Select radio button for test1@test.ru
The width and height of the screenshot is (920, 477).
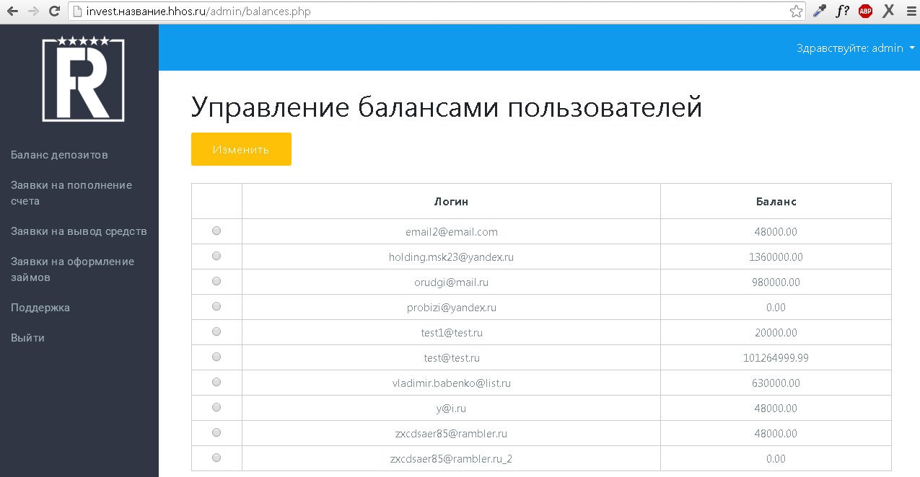point(216,331)
